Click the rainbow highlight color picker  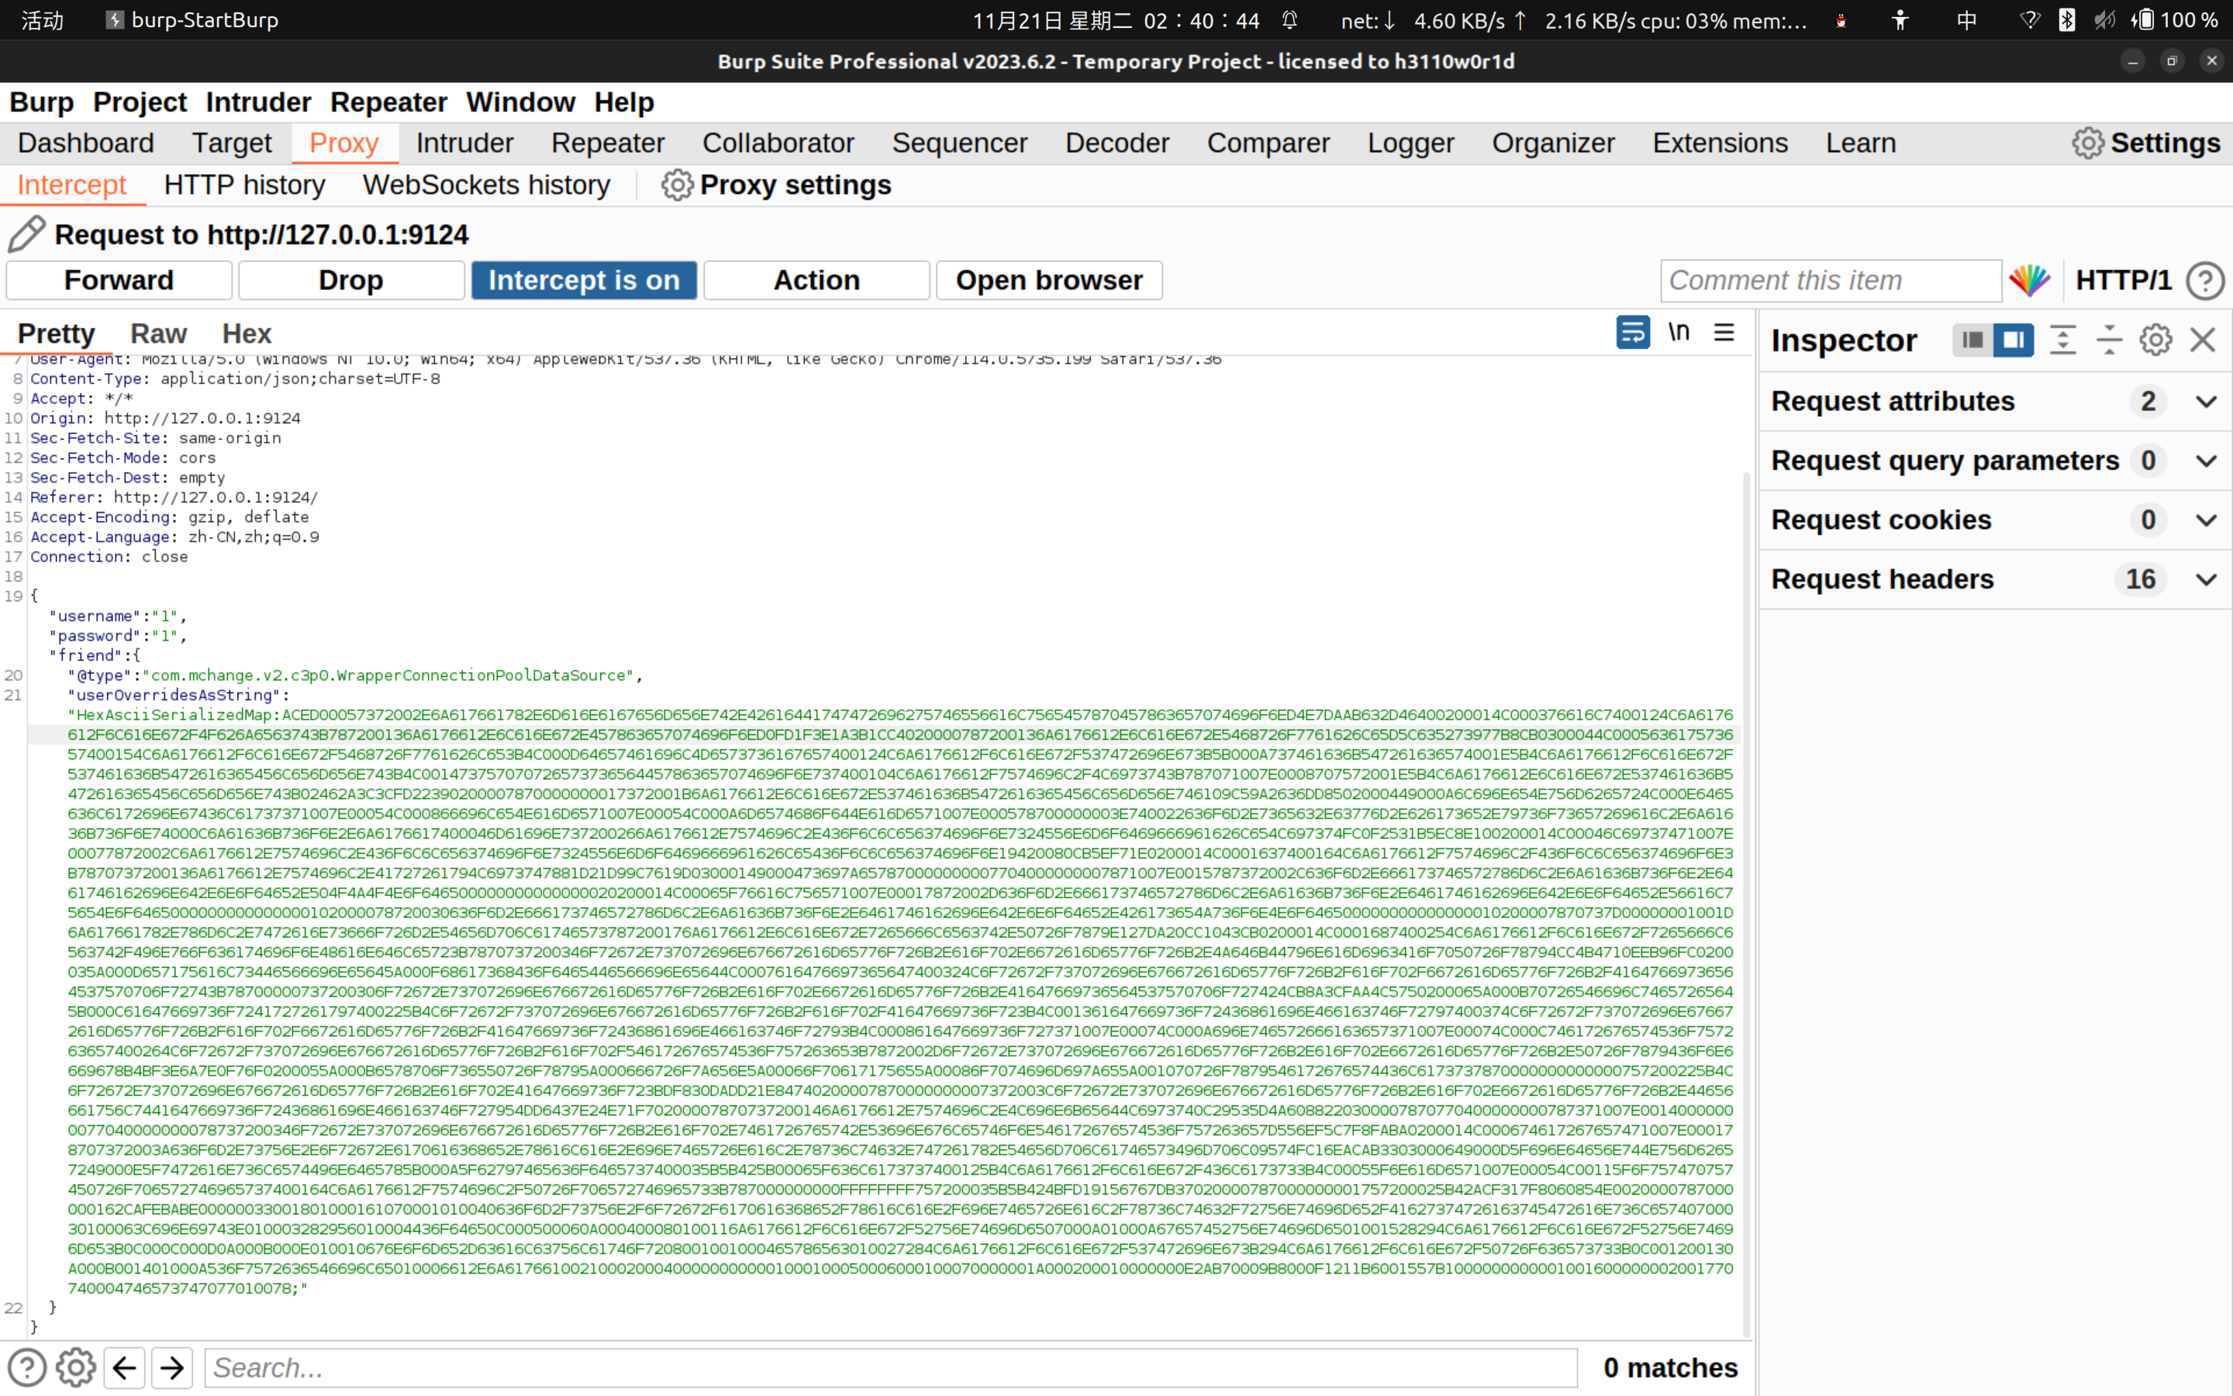pyautogui.click(x=2029, y=280)
